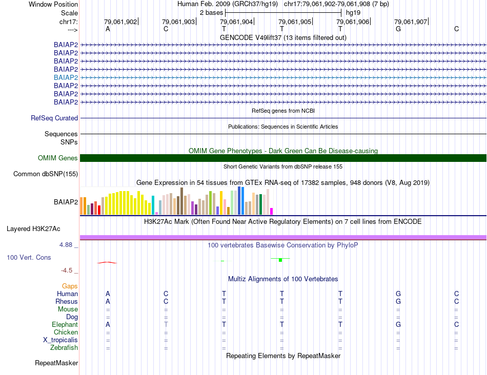Open the Repeating Elements by RepeatMasker title
This screenshot has height=375, width=487.
pos(283,356)
